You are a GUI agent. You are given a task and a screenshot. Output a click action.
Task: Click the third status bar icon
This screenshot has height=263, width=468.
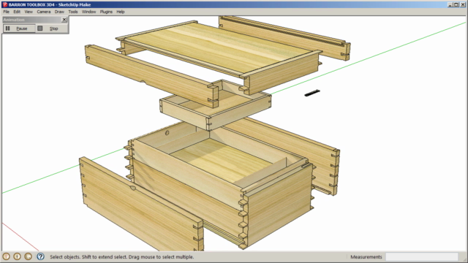point(28,256)
